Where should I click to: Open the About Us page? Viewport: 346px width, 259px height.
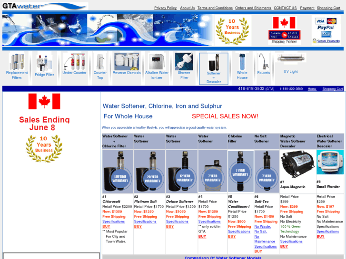(188, 8)
